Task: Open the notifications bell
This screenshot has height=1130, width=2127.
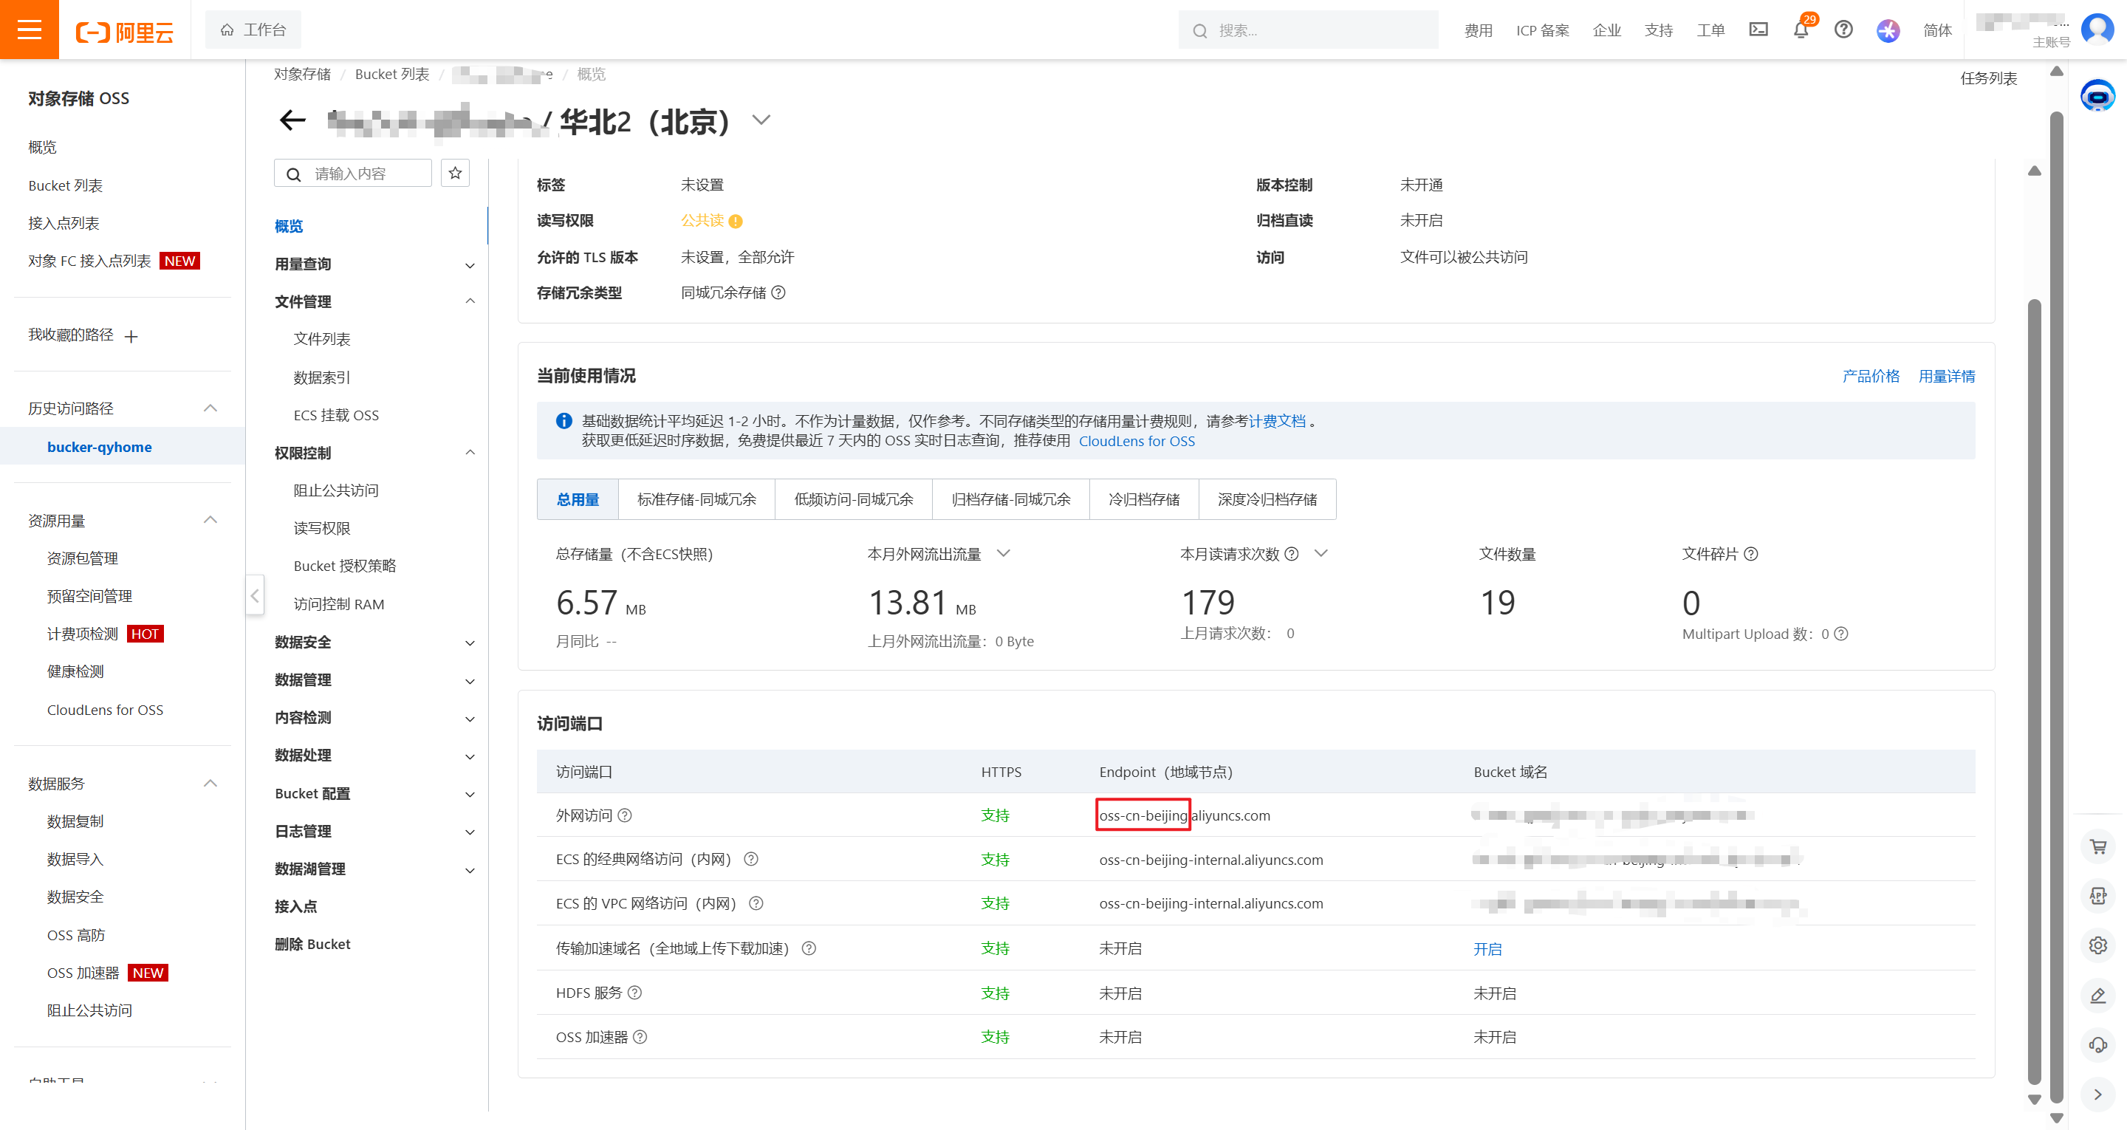Action: click(x=1801, y=30)
